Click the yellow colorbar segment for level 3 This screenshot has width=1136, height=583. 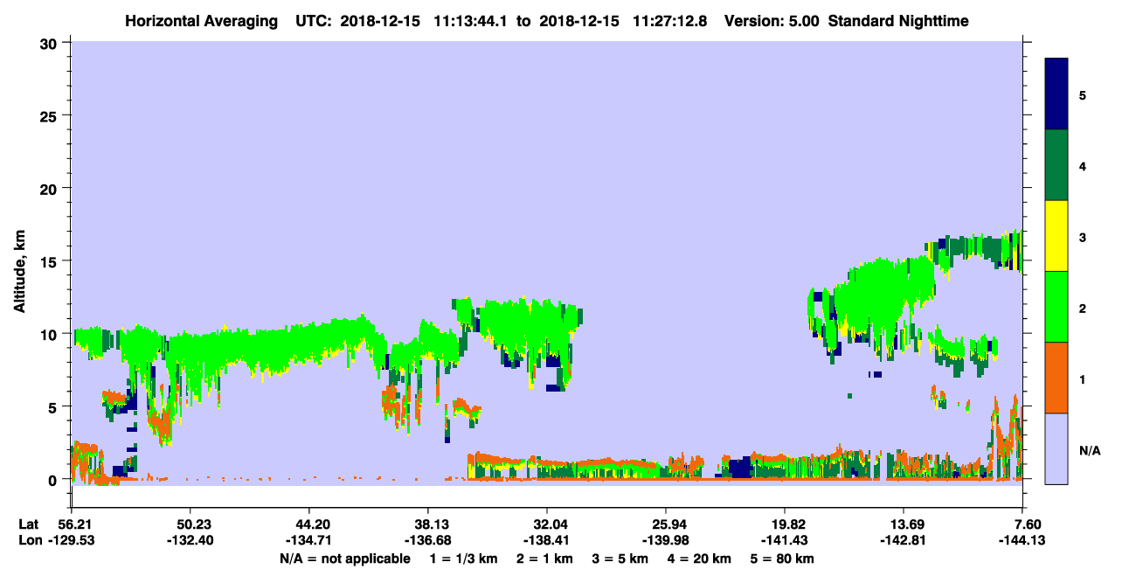click(1056, 236)
